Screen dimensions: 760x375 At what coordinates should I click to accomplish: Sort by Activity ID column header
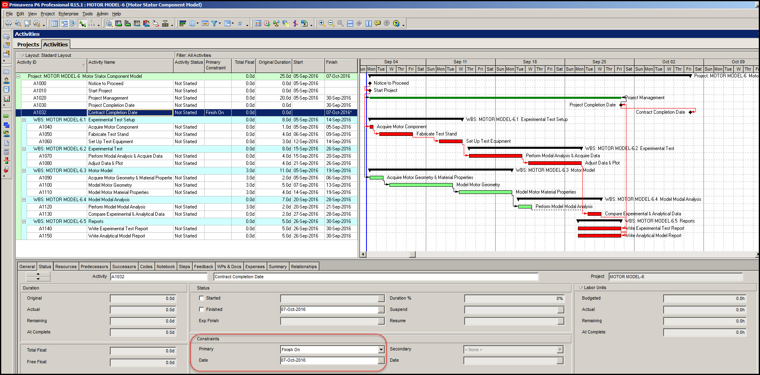tap(51, 65)
